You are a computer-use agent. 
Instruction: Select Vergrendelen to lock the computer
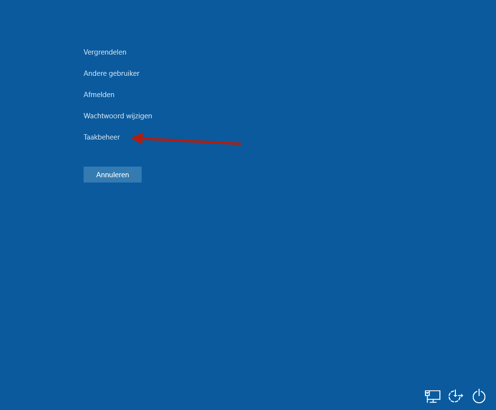tap(105, 52)
